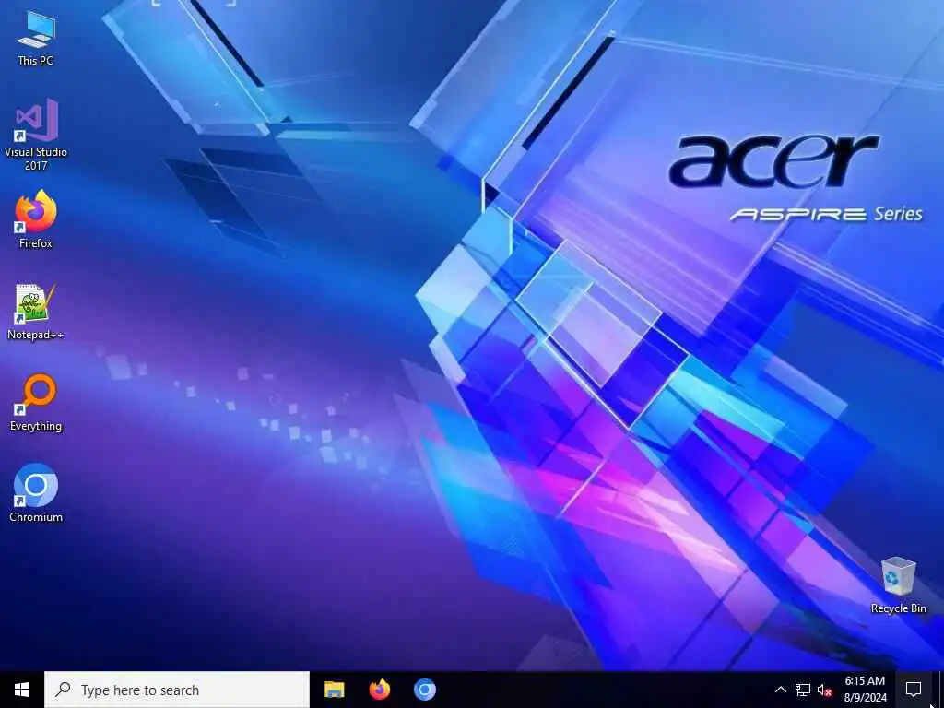Launch Firefox from the taskbar
The image size is (944, 708).
point(379,690)
